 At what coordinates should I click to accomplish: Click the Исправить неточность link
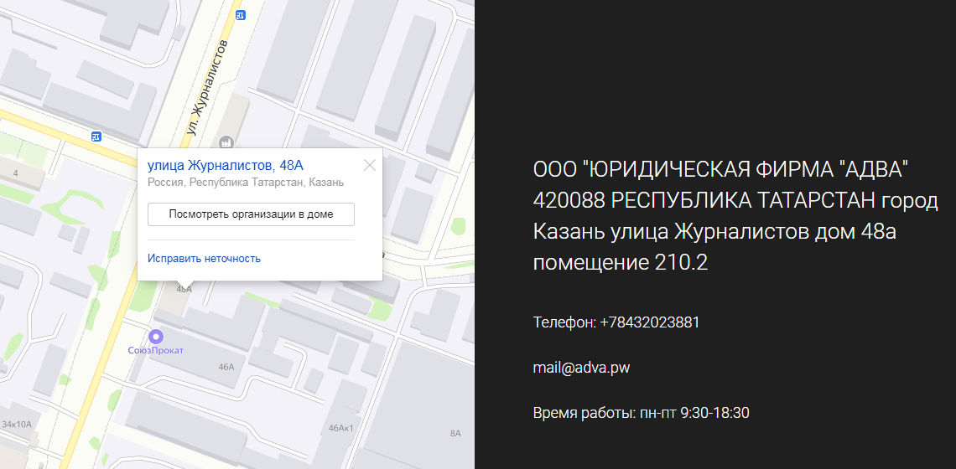pos(204,259)
